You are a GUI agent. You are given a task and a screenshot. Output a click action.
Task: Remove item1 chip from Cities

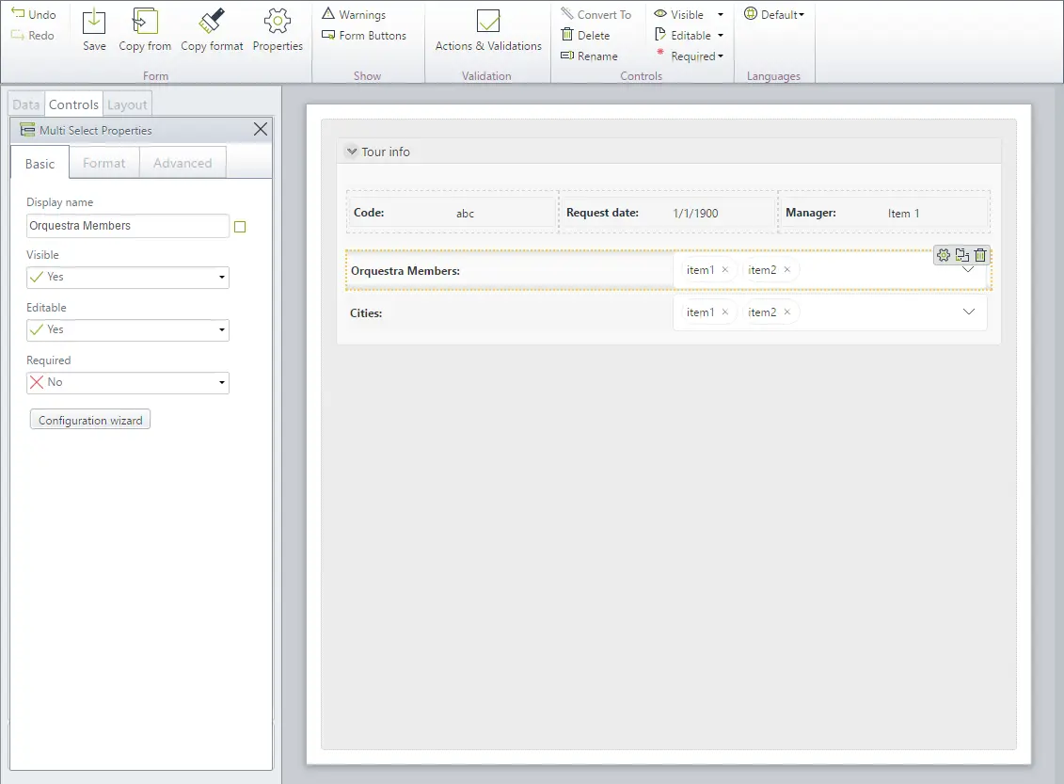(x=724, y=312)
